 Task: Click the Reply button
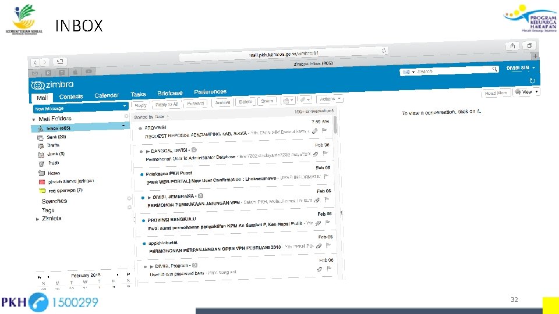(x=140, y=105)
